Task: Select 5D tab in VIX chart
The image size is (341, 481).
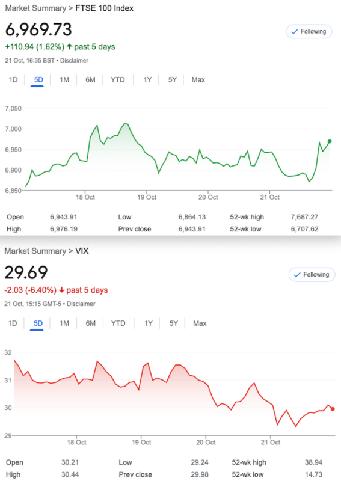Action: (38, 323)
